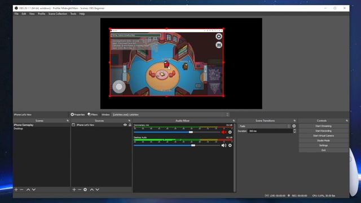This screenshot has height=203, width=361.
Task: Open source Properties button in toolbar
Action: [78, 114]
